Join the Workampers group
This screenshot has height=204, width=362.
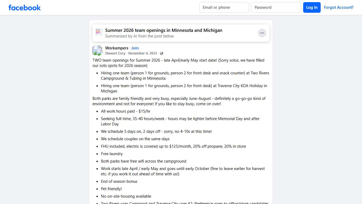(135, 48)
